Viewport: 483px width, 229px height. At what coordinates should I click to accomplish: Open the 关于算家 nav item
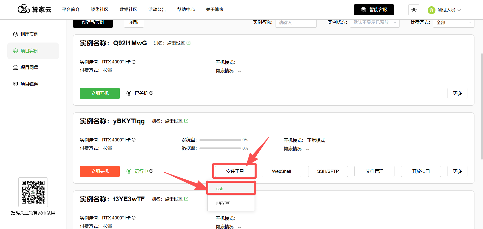(215, 10)
